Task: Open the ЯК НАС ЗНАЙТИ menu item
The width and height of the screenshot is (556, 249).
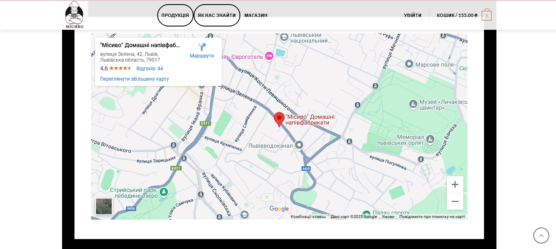Action: pyautogui.click(x=217, y=15)
